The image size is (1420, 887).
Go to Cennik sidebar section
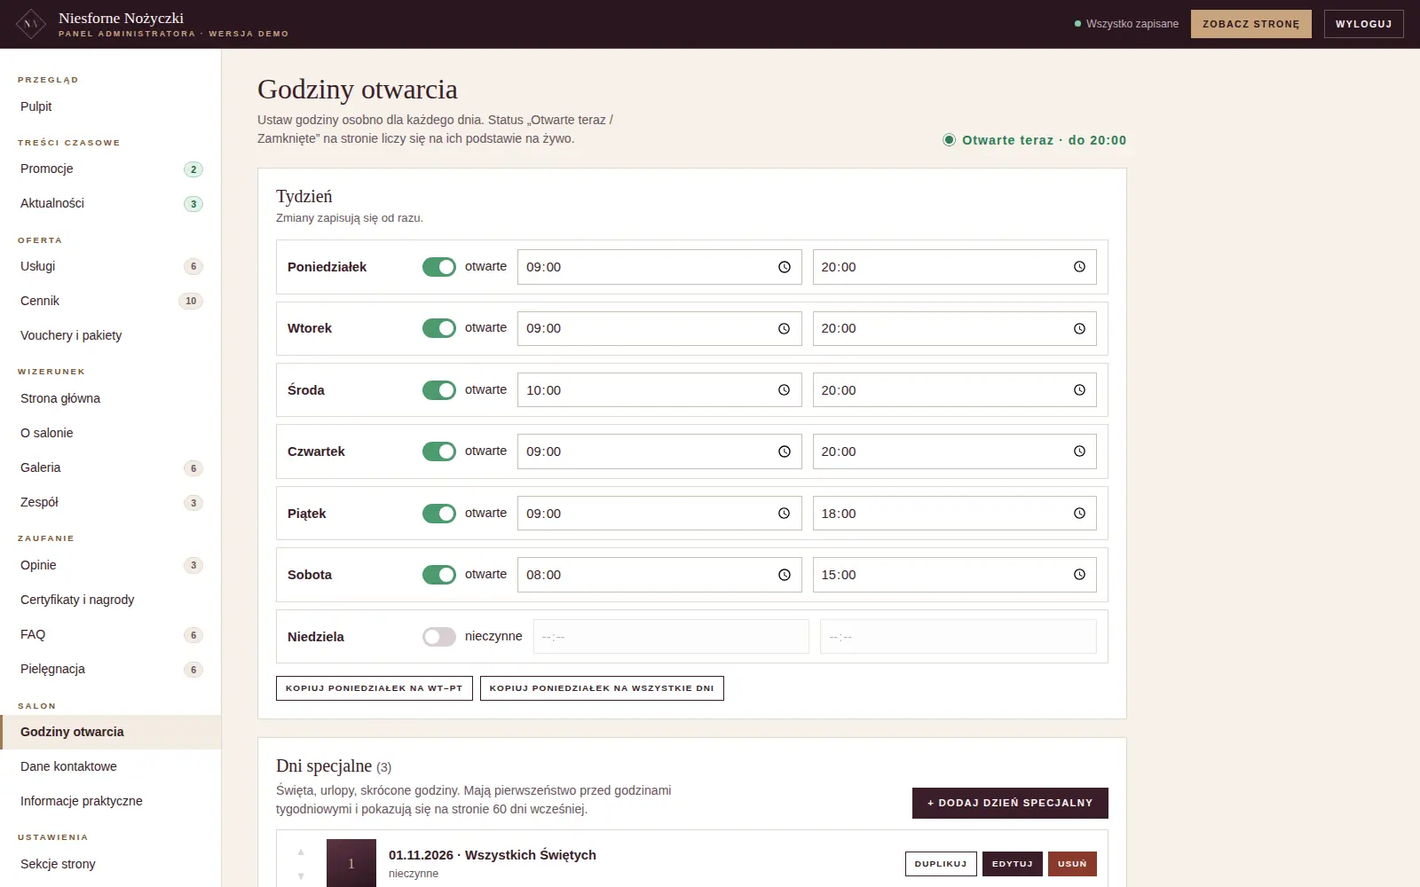point(111,301)
